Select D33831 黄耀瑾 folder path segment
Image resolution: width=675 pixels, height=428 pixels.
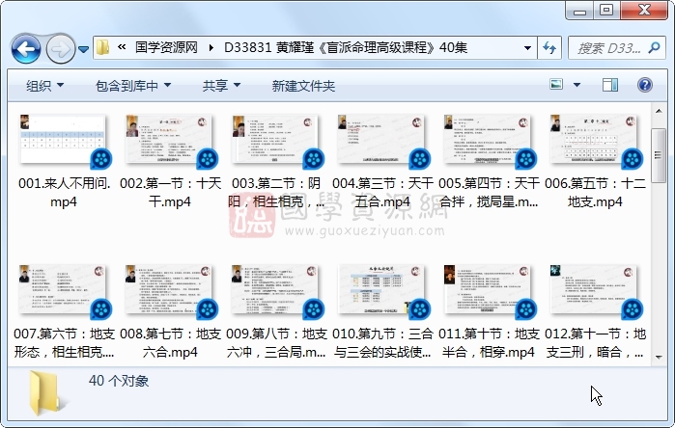(x=346, y=47)
